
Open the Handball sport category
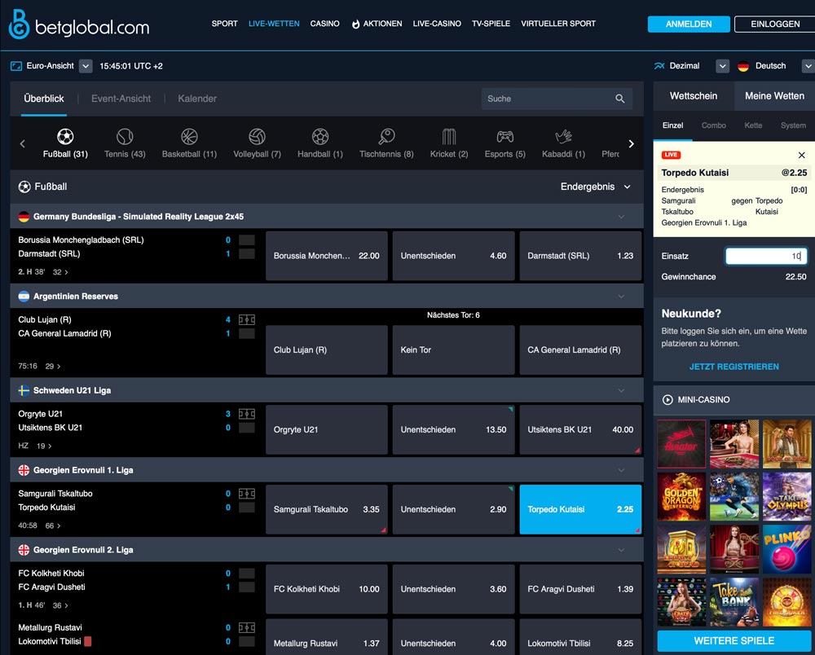pyautogui.click(x=320, y=137)
